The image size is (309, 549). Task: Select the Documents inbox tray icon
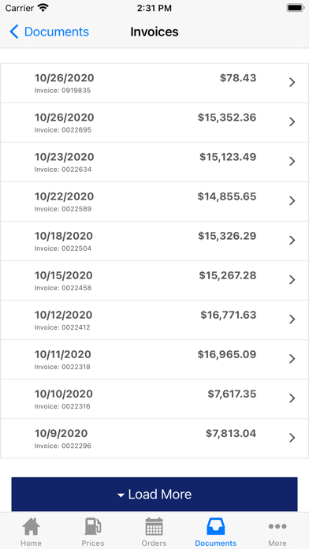(x=215, y=526)
